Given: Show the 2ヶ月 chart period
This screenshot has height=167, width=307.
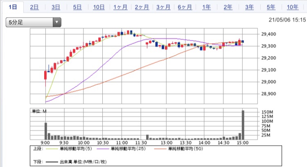Looking at the screenshot, I should pos(142,7).
